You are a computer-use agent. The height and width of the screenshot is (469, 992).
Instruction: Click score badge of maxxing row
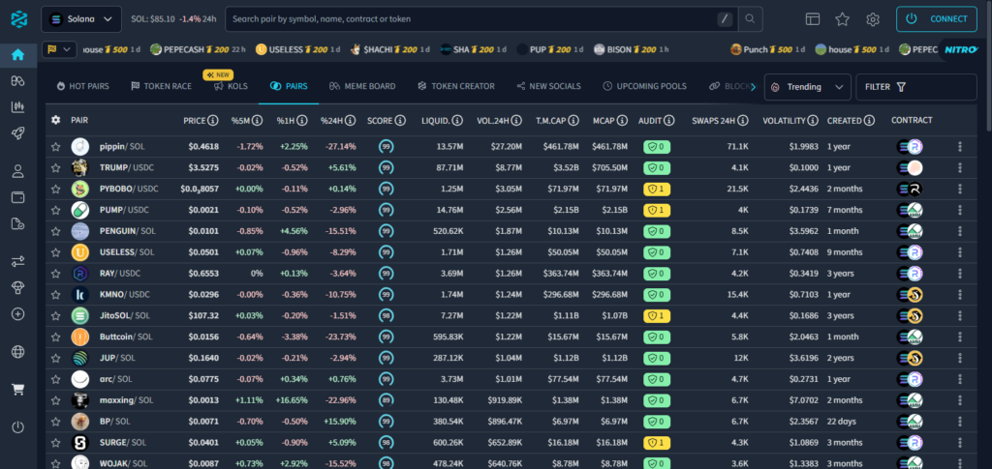pos(386,400)
